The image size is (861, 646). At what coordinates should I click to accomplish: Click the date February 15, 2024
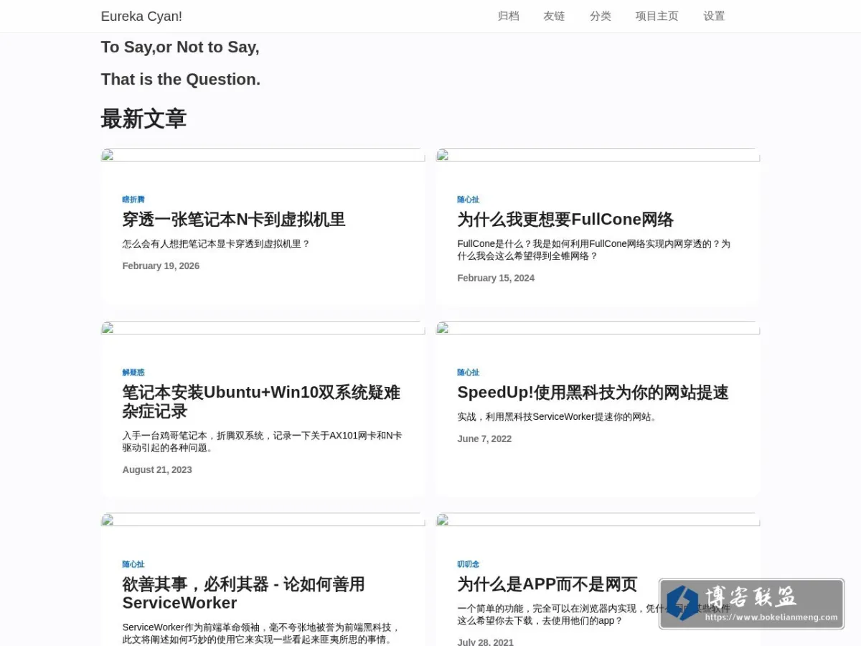click(496, 278)
